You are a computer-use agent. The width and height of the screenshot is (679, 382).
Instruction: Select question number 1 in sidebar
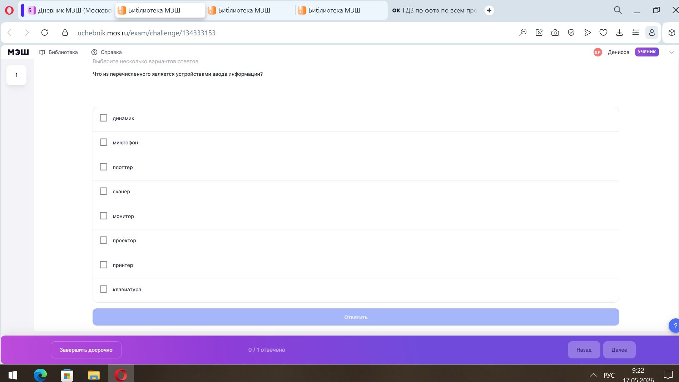[x=16, y=75]
